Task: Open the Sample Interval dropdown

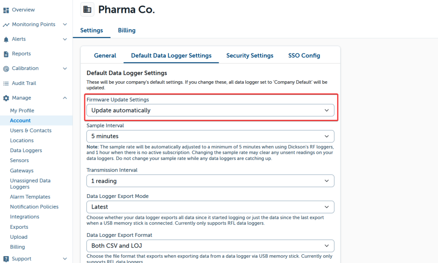Action: 210,136
